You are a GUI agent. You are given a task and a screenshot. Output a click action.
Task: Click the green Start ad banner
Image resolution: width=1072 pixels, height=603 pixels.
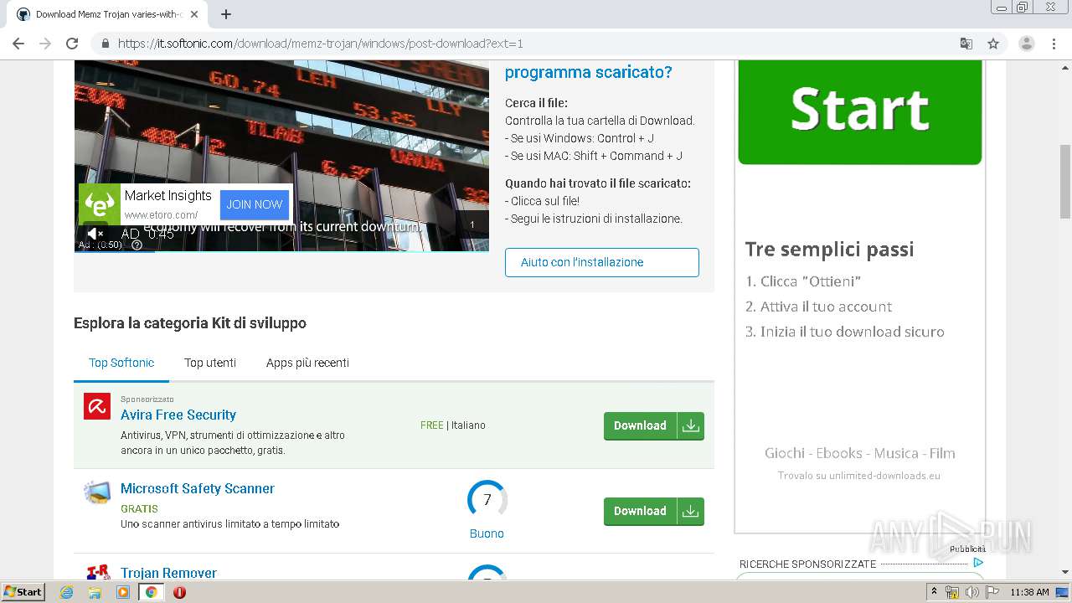pyautogui.click(x=859, y=112)
